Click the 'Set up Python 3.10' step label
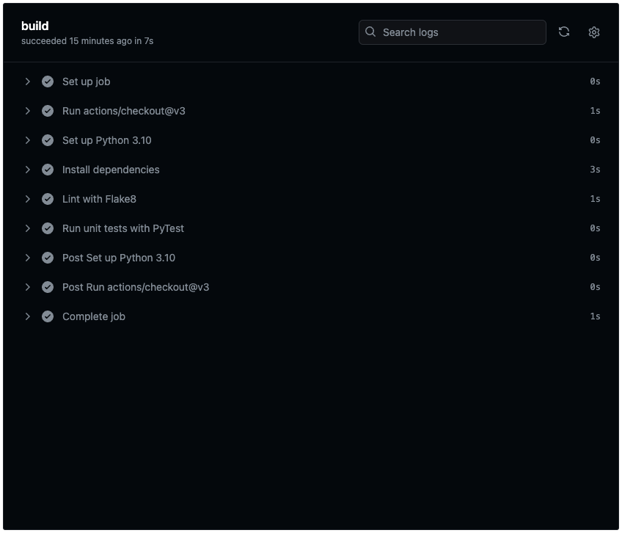 pyautogui.click(x=106, y=141)
